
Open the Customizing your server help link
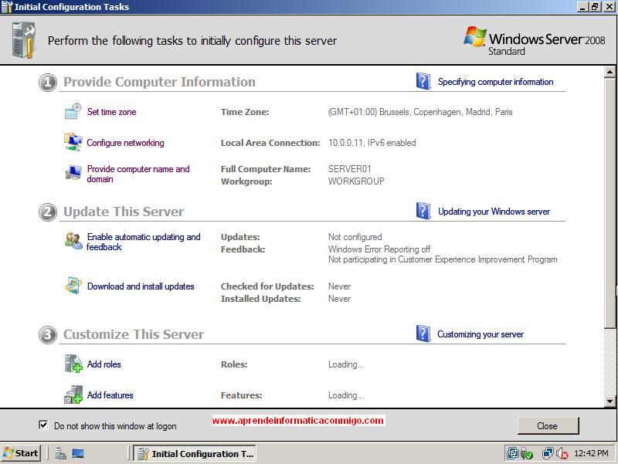480,334
